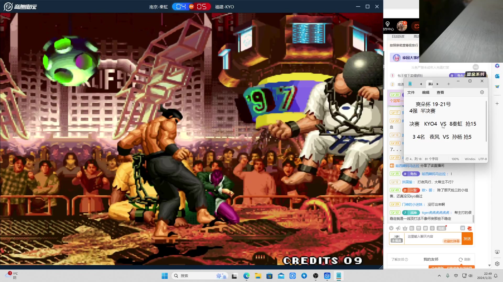
Task: Open the Windows Start menu
Action: (165, 276)
